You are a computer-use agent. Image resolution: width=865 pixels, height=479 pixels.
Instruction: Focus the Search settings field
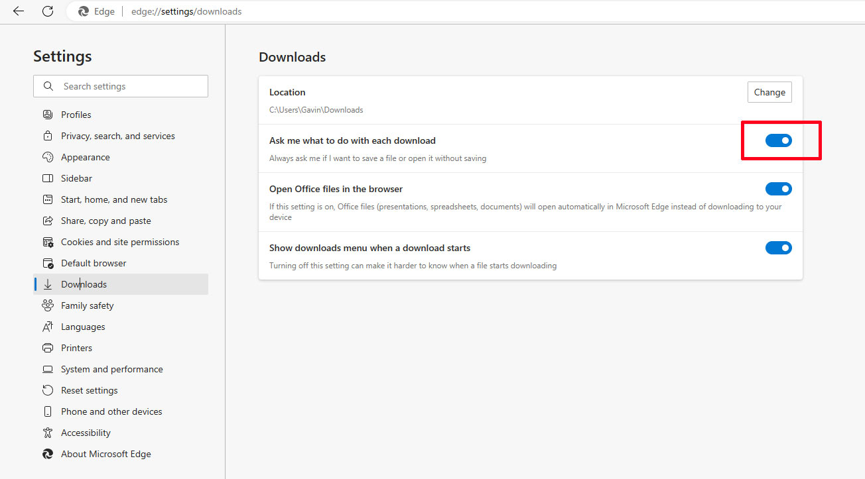pos(121,86)
